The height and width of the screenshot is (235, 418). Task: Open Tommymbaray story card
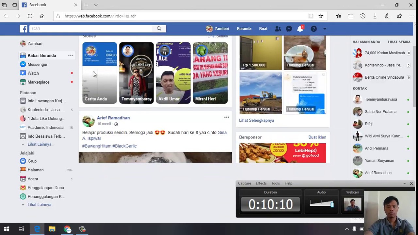pos(137,73)
